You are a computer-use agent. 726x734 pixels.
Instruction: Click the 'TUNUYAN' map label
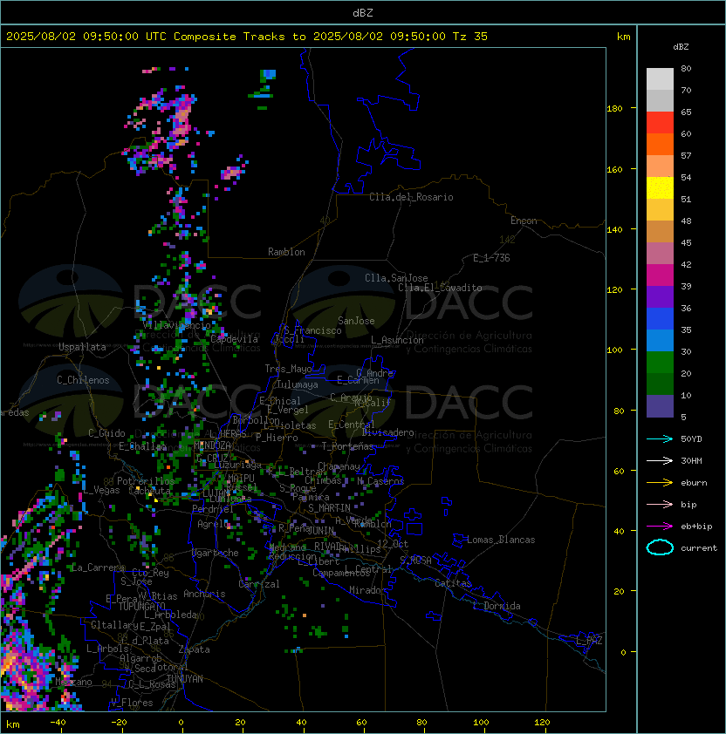[x=185, y=679]
